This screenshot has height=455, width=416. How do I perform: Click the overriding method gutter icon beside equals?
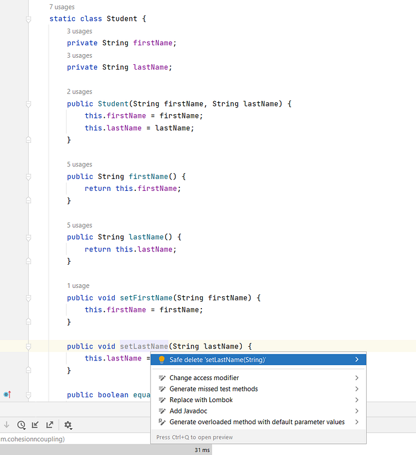7,394
